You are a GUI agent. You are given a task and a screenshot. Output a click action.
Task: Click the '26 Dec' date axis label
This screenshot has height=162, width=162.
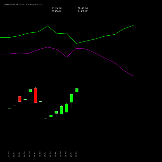[x=66, y=154]
